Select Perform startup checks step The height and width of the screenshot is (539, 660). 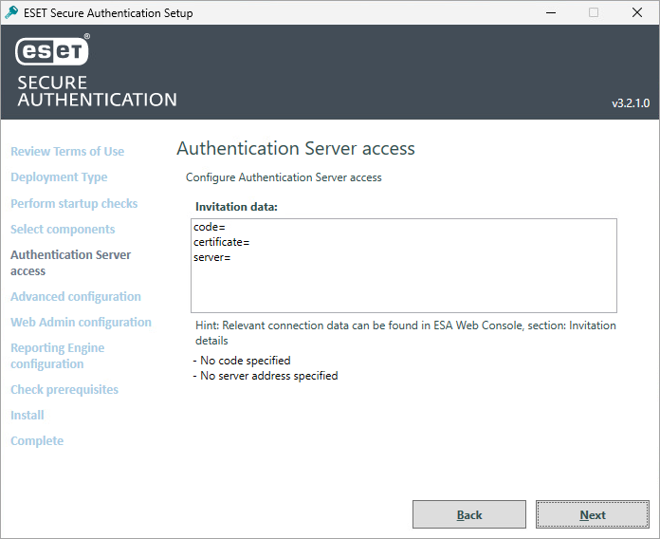[x=74, y=203]
